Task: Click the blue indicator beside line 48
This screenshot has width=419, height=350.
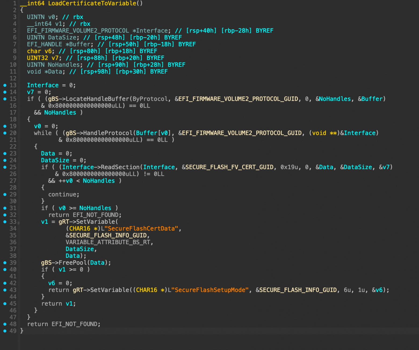Action: coord(5,324)
